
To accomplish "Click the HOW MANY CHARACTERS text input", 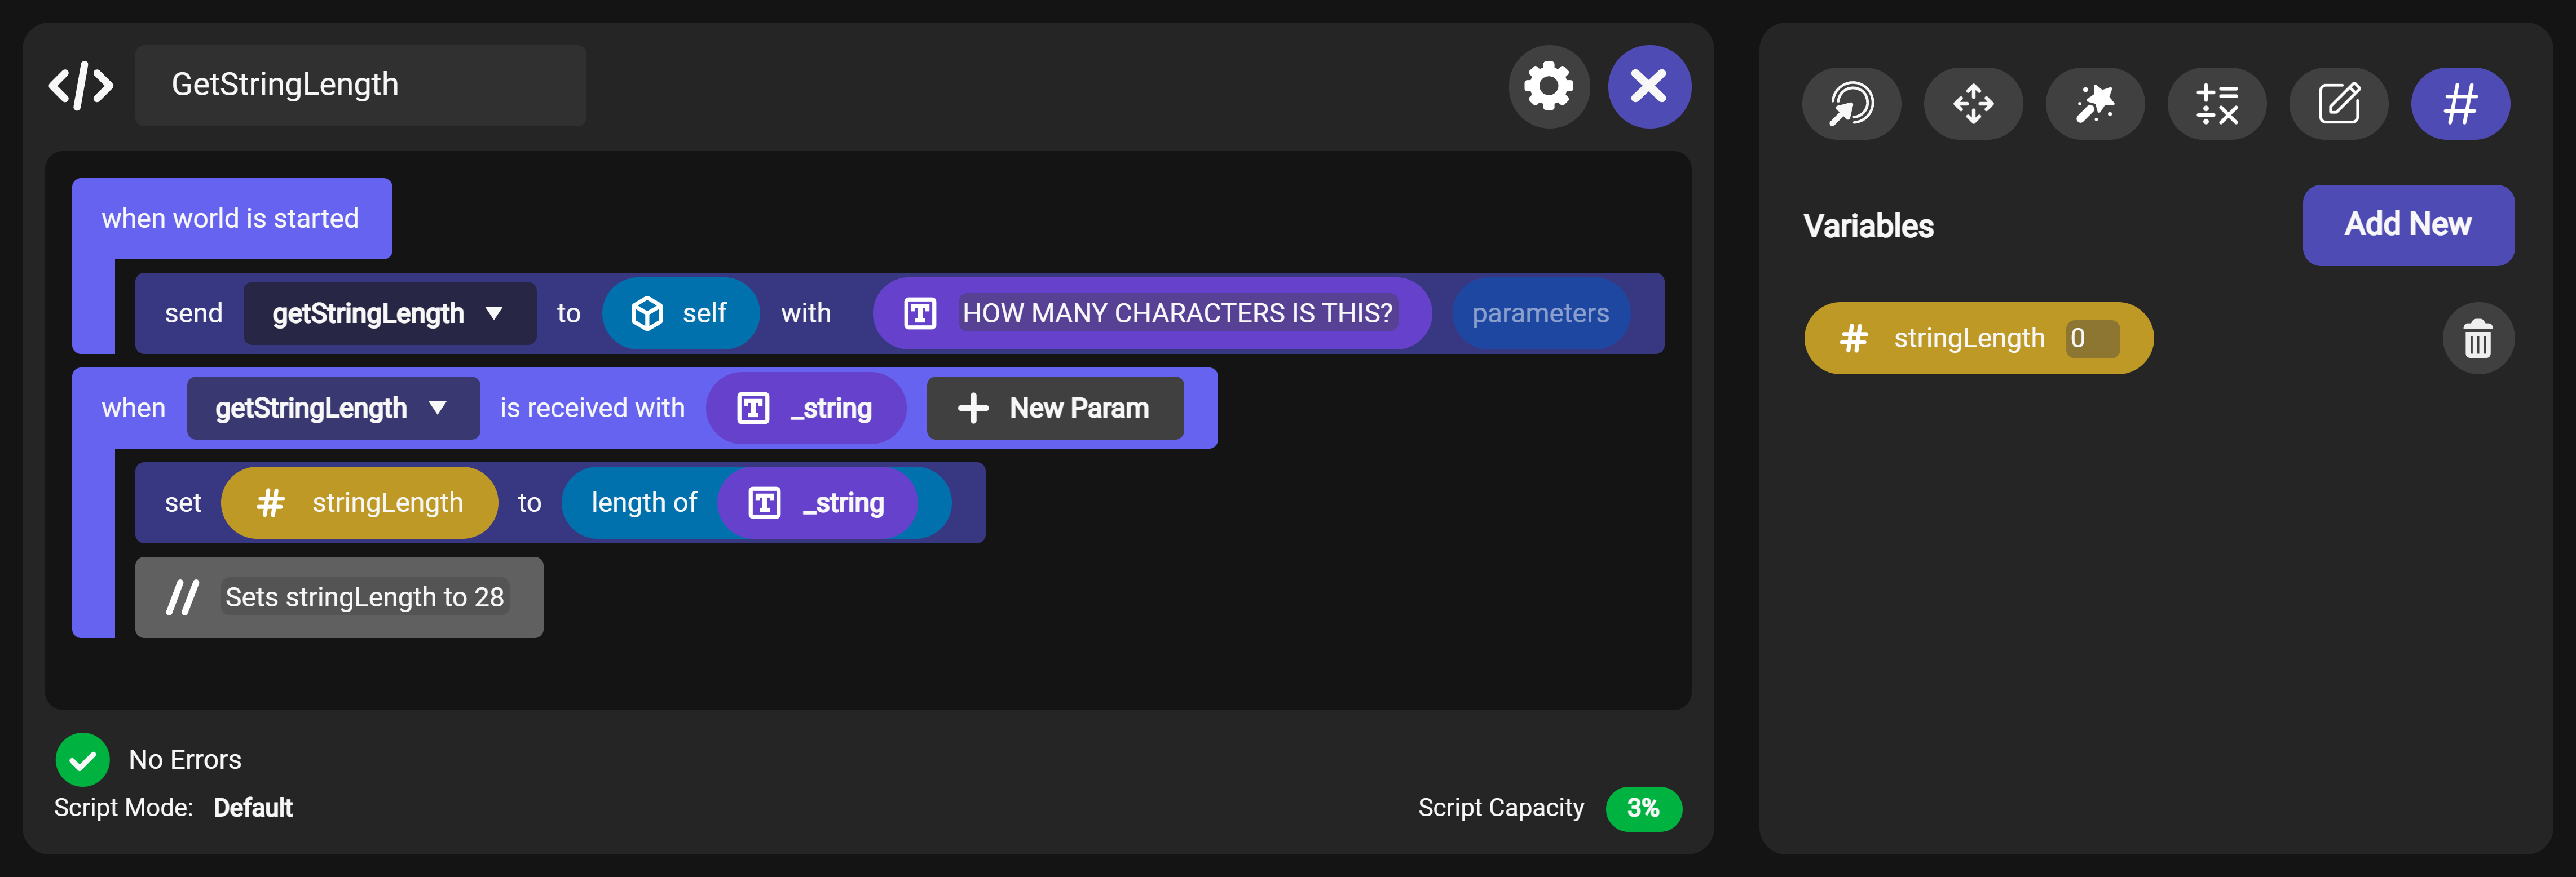I will click(x=1176, y=313).
